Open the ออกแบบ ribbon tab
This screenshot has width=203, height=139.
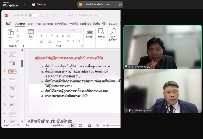click(48, 24)
